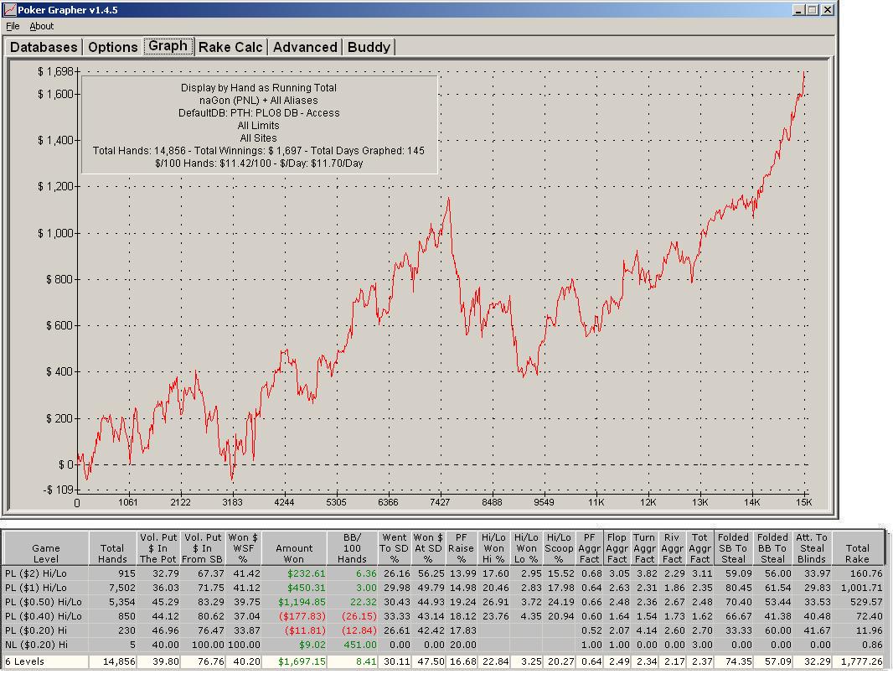Image resolution: width=893 pixels, height=674 pixels.
Task: Select the PL ($2) Hi/Lo row
Action: coord(444,573)
